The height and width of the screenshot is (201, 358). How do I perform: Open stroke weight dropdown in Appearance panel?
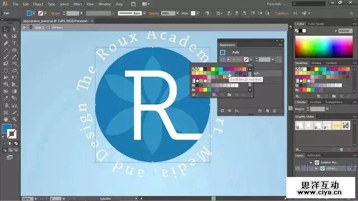(272, 60)
